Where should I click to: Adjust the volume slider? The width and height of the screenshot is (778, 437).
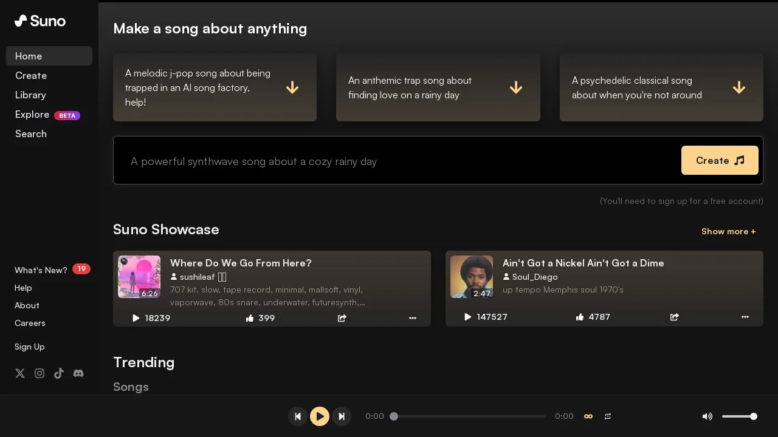point(740,416)
